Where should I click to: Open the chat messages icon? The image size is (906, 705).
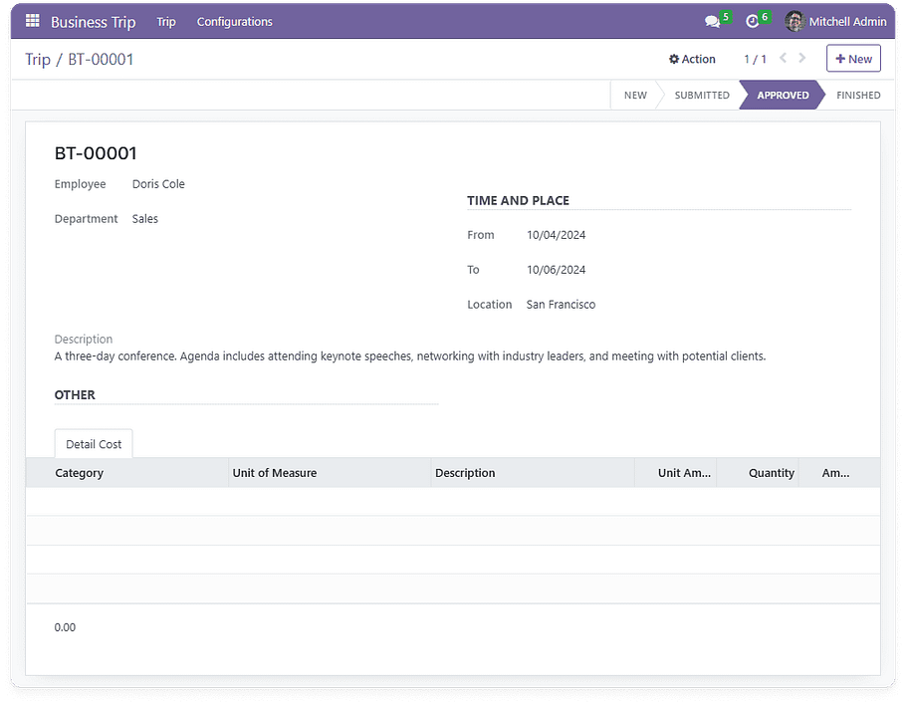point(712,22)
